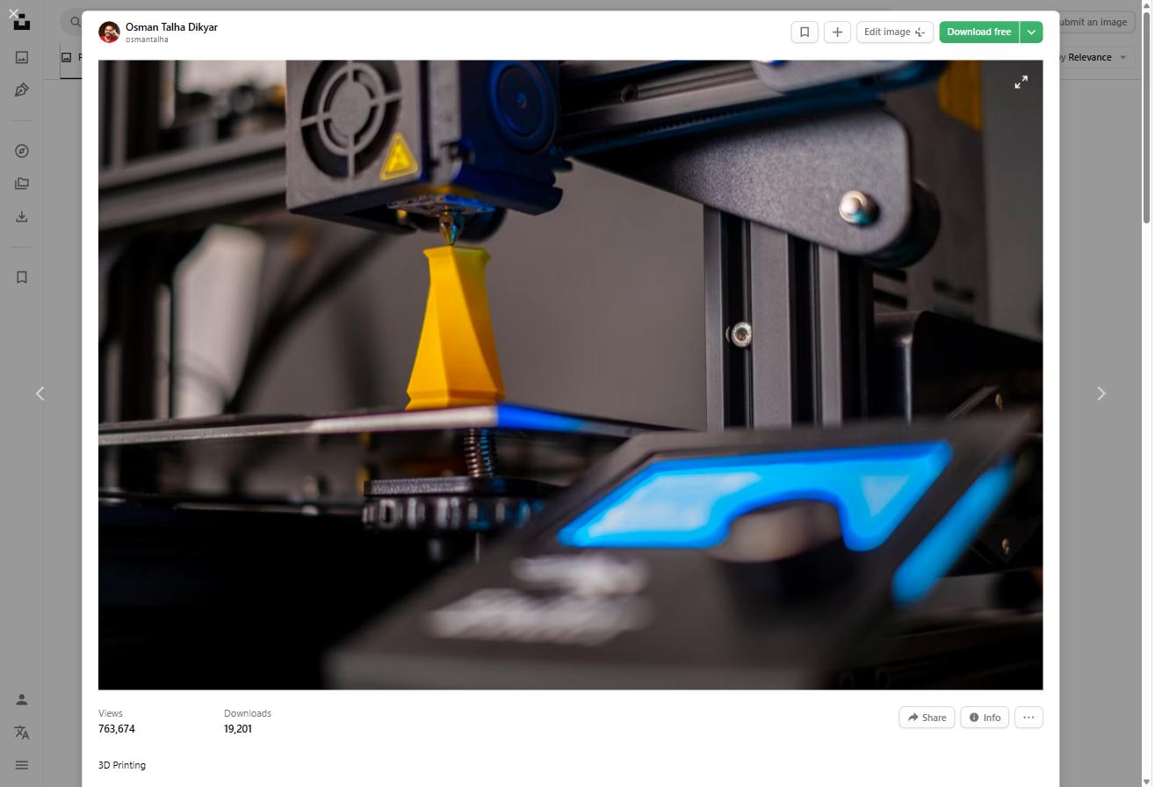
Task: Click the Submit an image button
Action: click(1093, 22)
